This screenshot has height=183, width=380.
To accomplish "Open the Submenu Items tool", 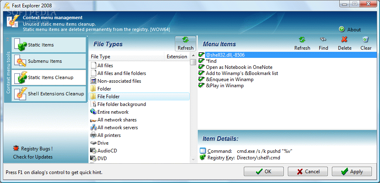I will point(49,61).
